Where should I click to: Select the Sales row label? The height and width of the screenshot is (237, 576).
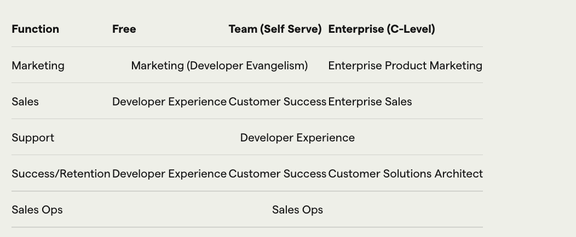tap(25, 102)
